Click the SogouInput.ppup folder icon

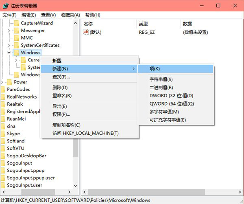tap(3, 170)
